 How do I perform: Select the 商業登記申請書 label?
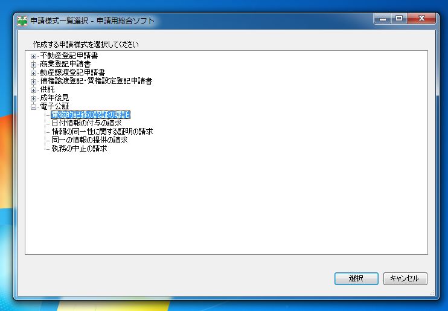(x=65, y=64)
